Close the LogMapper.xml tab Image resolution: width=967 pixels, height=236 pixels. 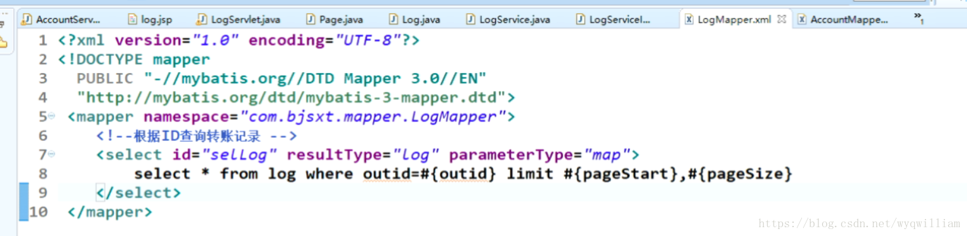point(782,20)
